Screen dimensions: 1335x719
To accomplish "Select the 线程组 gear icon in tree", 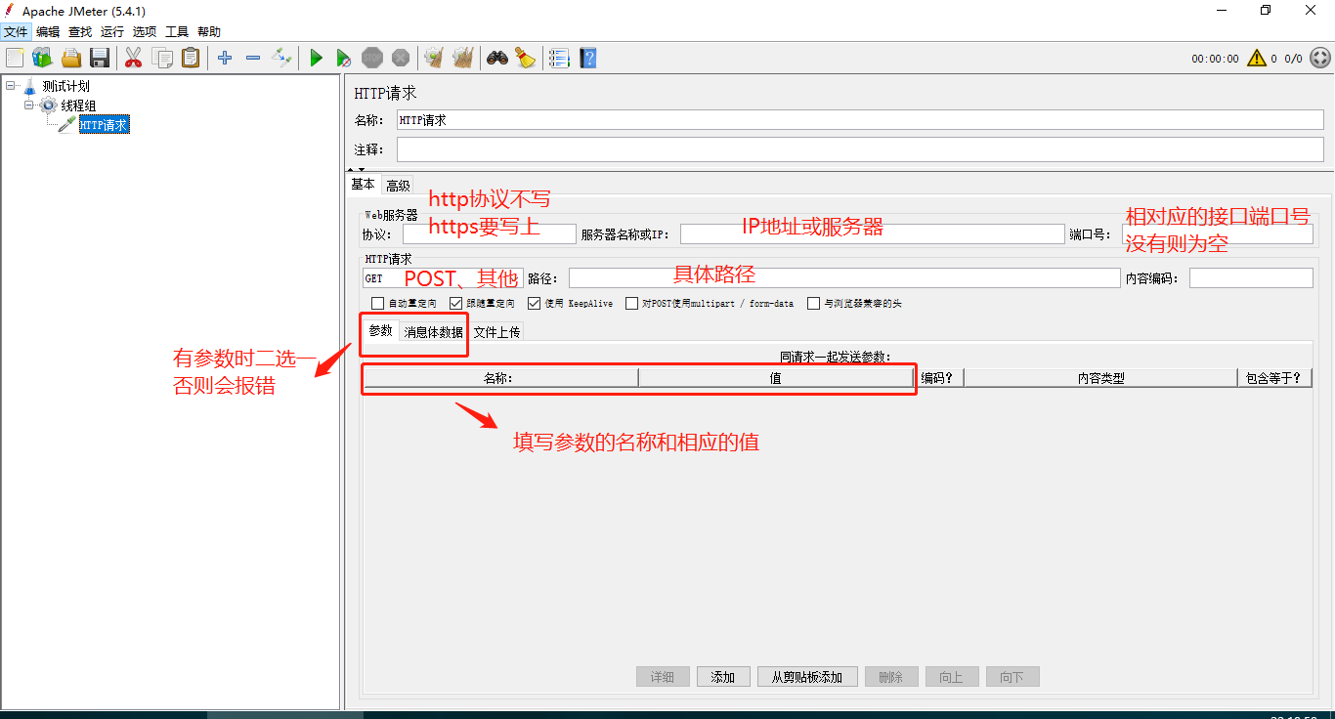I will 49,106.
